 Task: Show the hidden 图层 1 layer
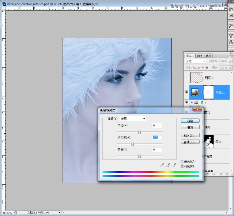[x=186, y=78]
